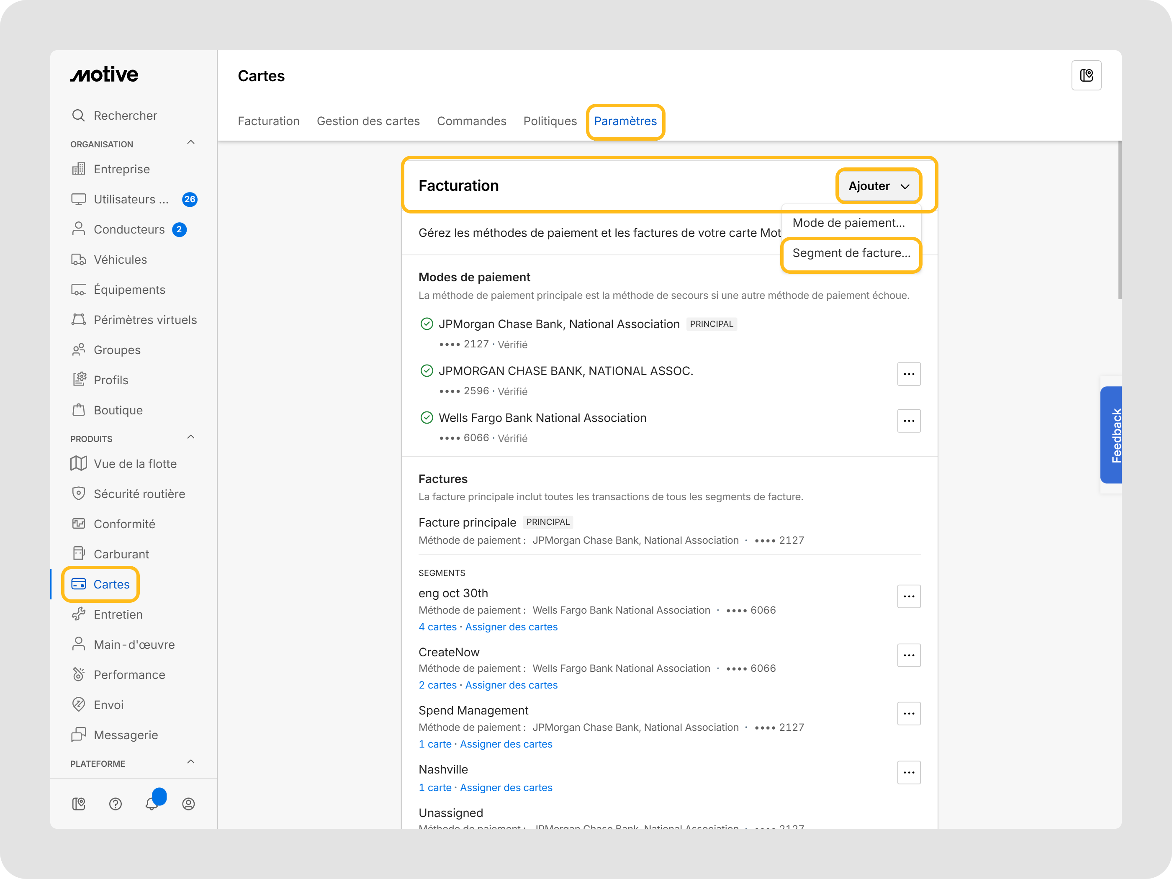Viewport: 1172px width, 879px height.
Task: Open the Conformité chart icon
Action: (78, 524)
